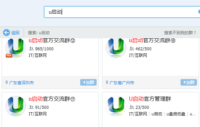
Task: Click the u启动 tag of U启动官方管理群
Action: [157, 114]
